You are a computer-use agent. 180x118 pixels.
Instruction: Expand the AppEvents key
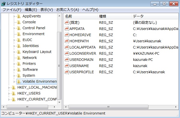click(x=14, y=16)
